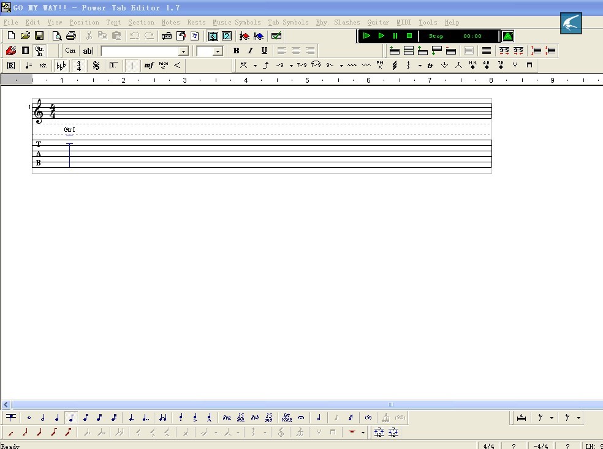Toggle the let ring option

pyautogui.click(x=287, y=418)
